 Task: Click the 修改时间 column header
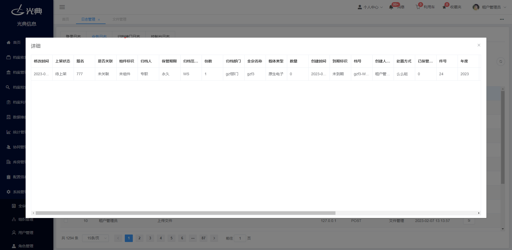coord(41,61)
